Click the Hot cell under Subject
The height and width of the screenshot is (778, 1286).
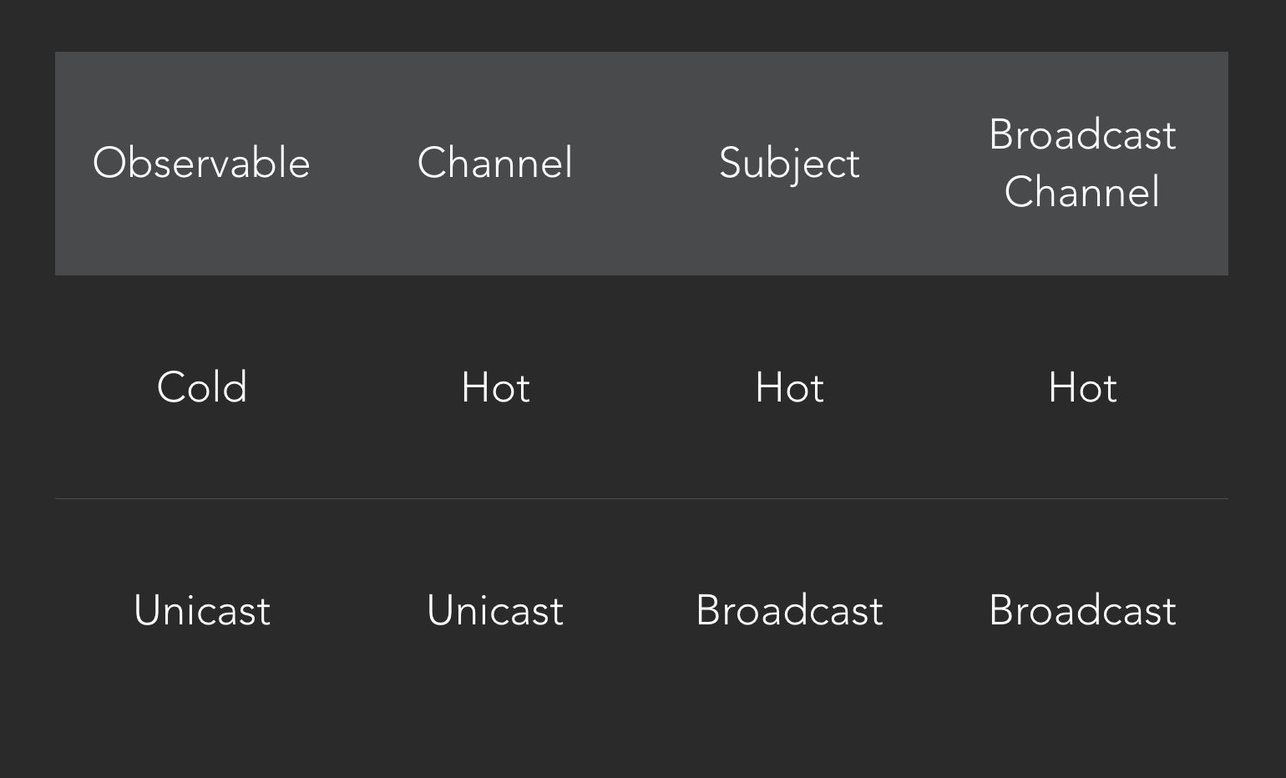[789, 387]
